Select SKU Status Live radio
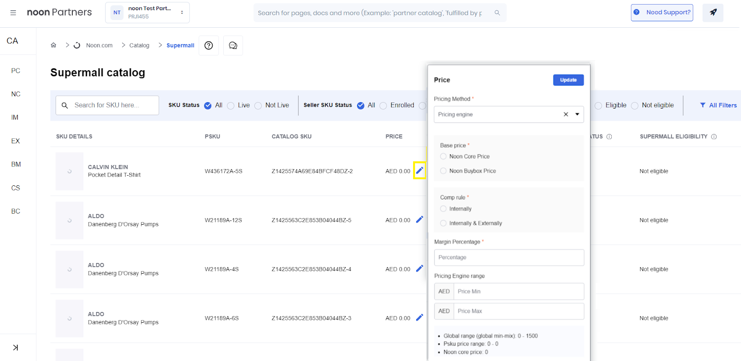This screenshot has height=361, width=741. (231, 105)
